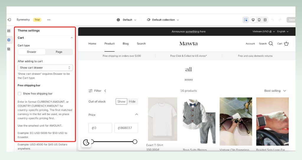302x160 pixels.
Task: Click the redo arrow icon
Action: [280, 20]
